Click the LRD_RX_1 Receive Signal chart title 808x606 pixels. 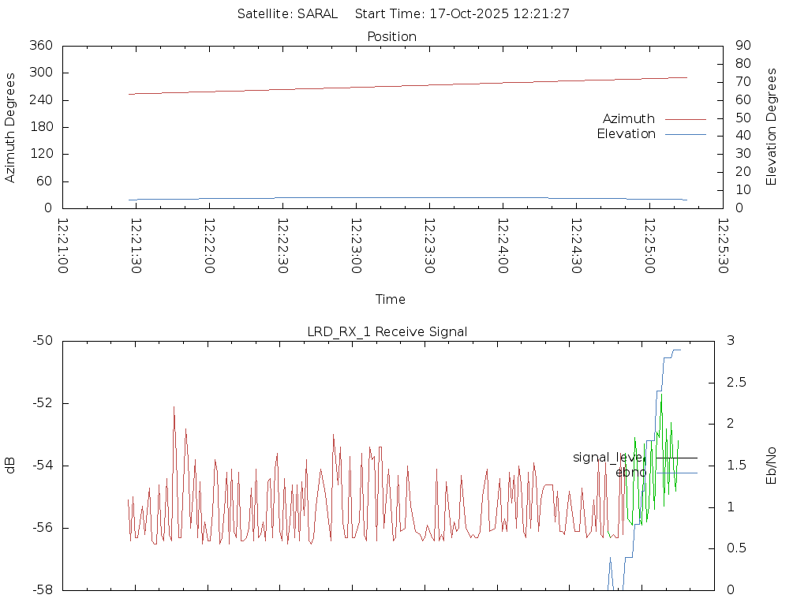click(x=387, y=331)
